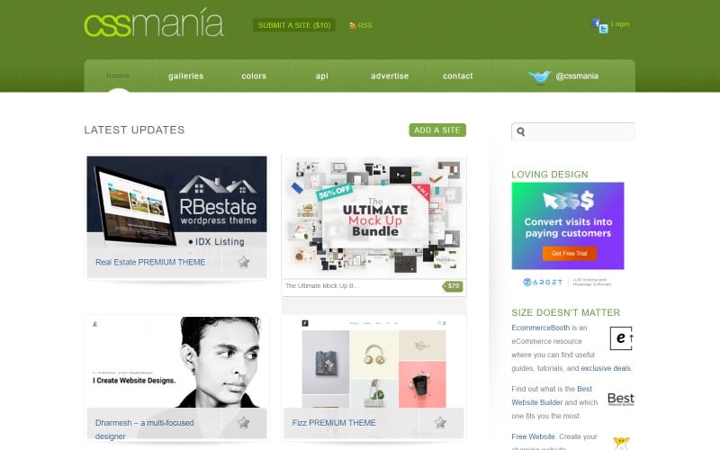
Task: Click the magnifier icon in search box
Action: (x=521, y=131)
